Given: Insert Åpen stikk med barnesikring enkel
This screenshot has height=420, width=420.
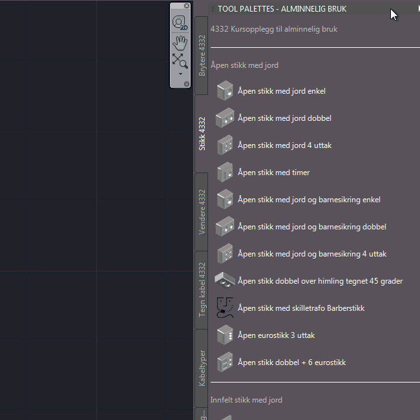Looking at the screenshot, I should click(309, 200).
